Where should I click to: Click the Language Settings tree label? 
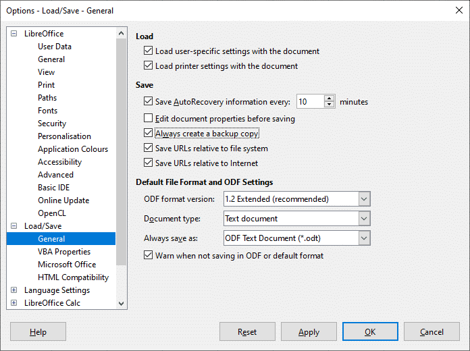click(57, 290)
